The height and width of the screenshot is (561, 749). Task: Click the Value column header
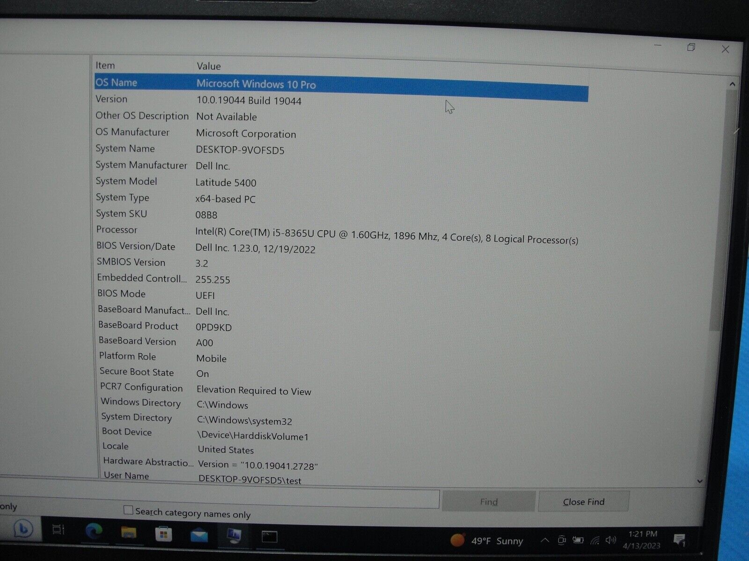point(208,66)
